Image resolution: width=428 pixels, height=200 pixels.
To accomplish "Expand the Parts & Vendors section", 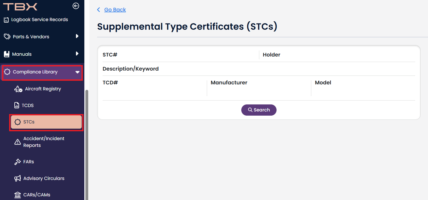I will 77,36.
